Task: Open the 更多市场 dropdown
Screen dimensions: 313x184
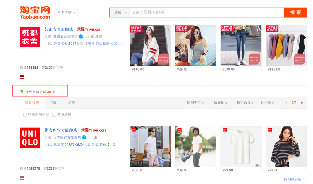Action: coord(66,13)
